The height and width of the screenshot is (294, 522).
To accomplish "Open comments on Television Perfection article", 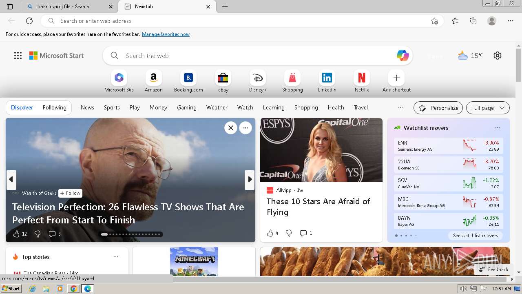I will point(55,234).
